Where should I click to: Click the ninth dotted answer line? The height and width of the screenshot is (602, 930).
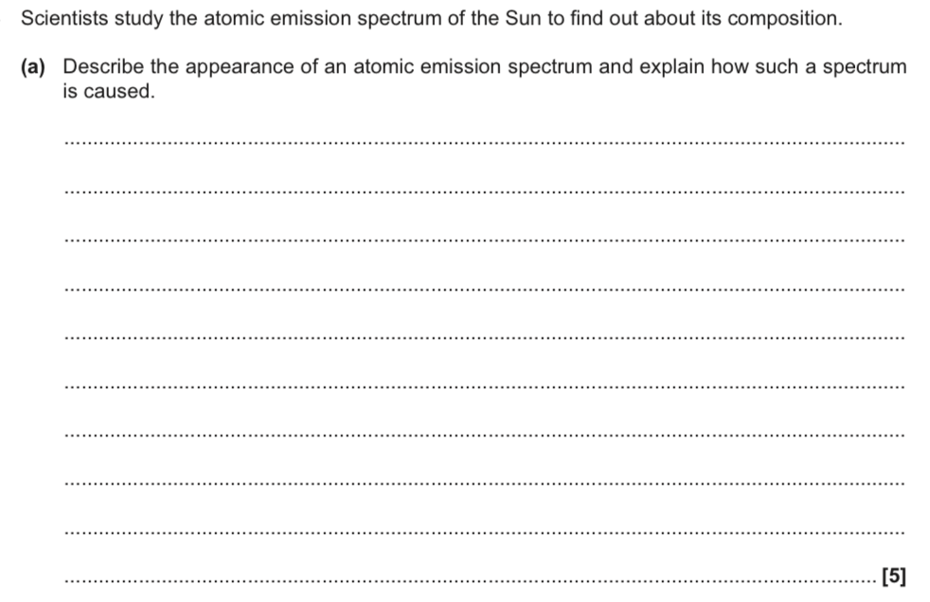coord(484,533)
